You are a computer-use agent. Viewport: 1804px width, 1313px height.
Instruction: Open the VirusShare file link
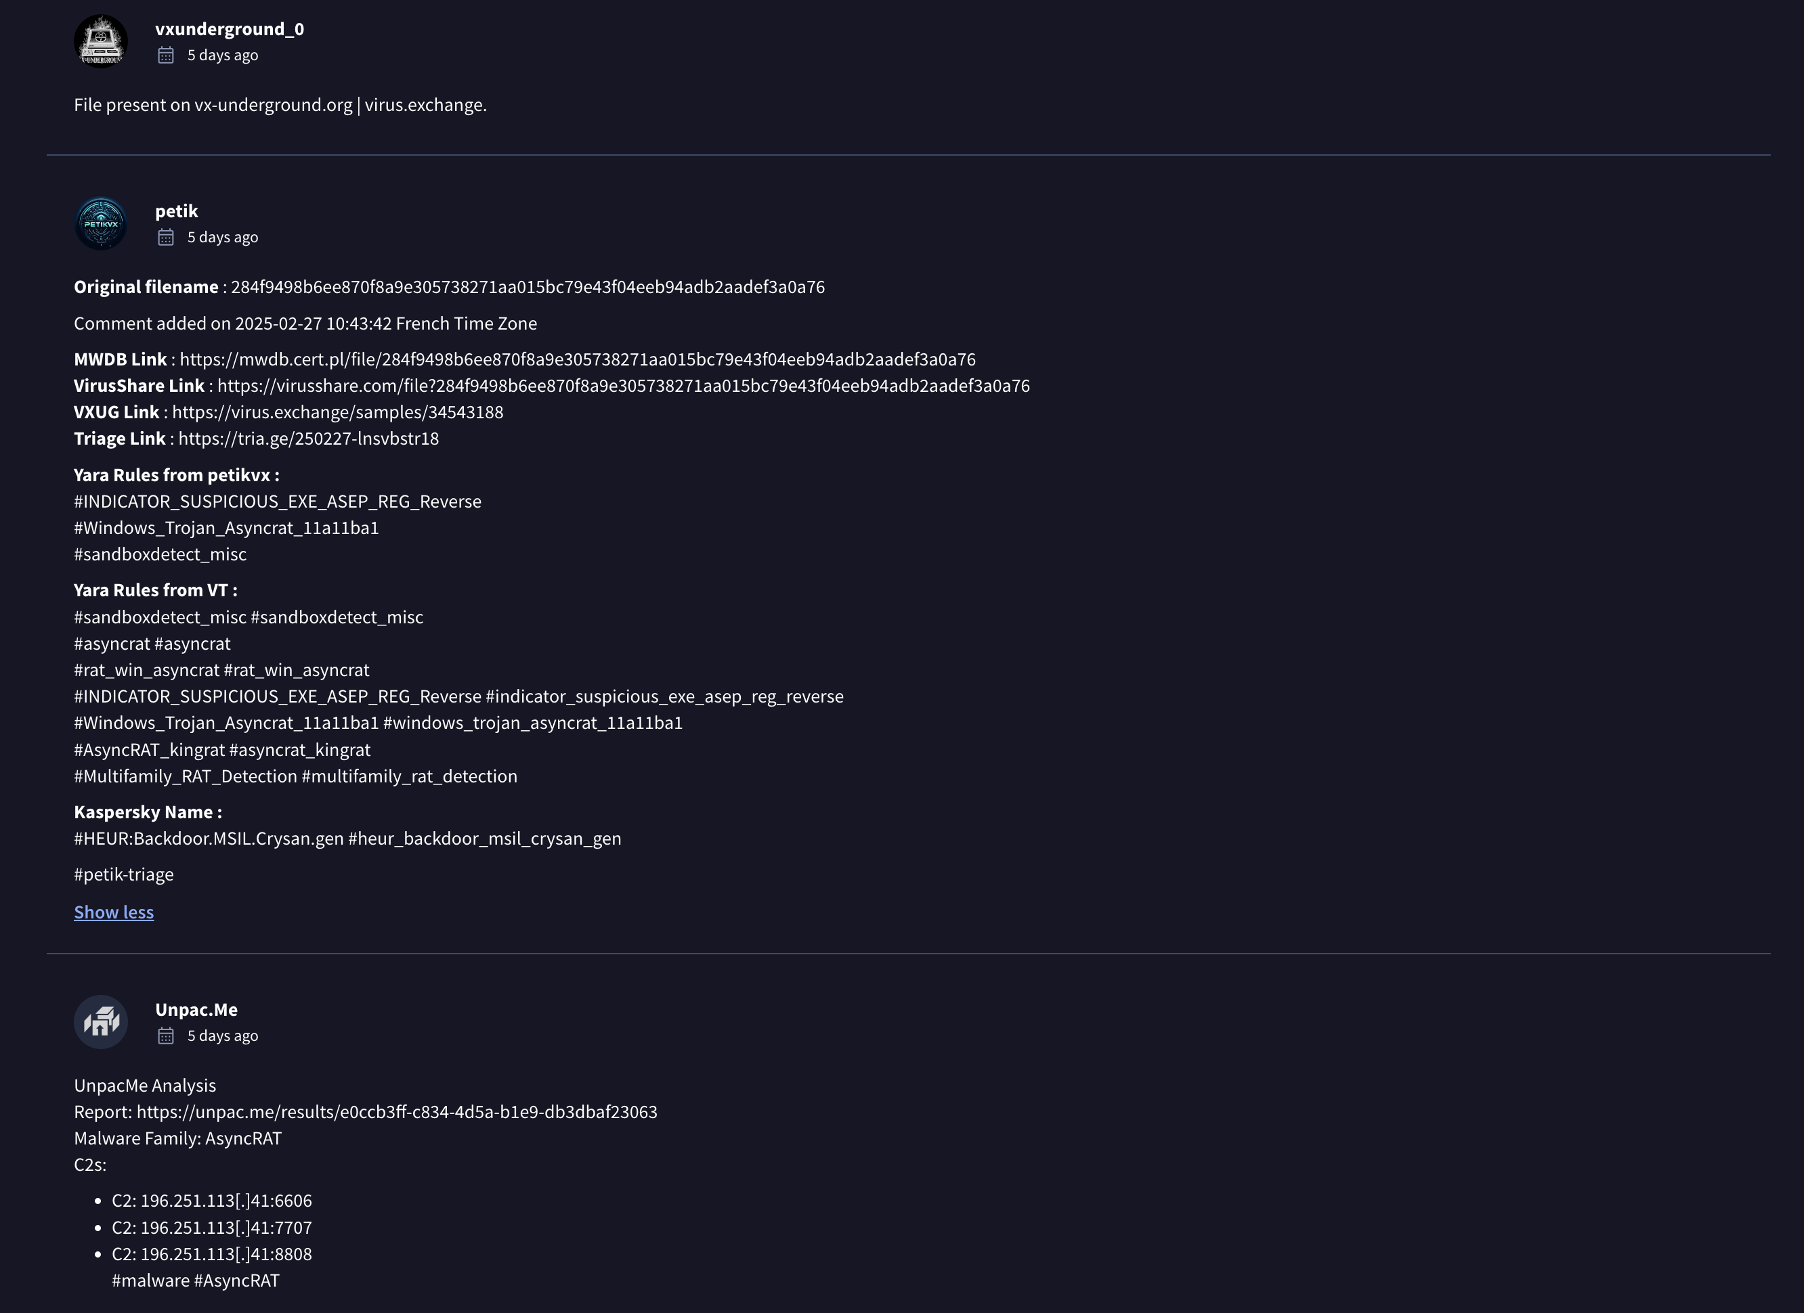623,386
